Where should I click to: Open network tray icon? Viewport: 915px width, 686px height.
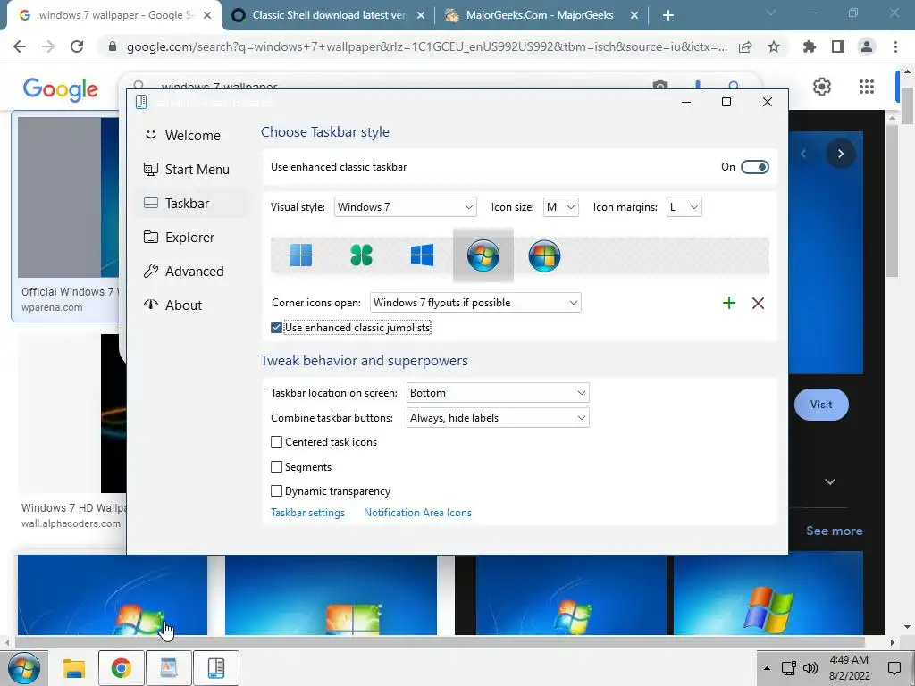coord(788,668)
